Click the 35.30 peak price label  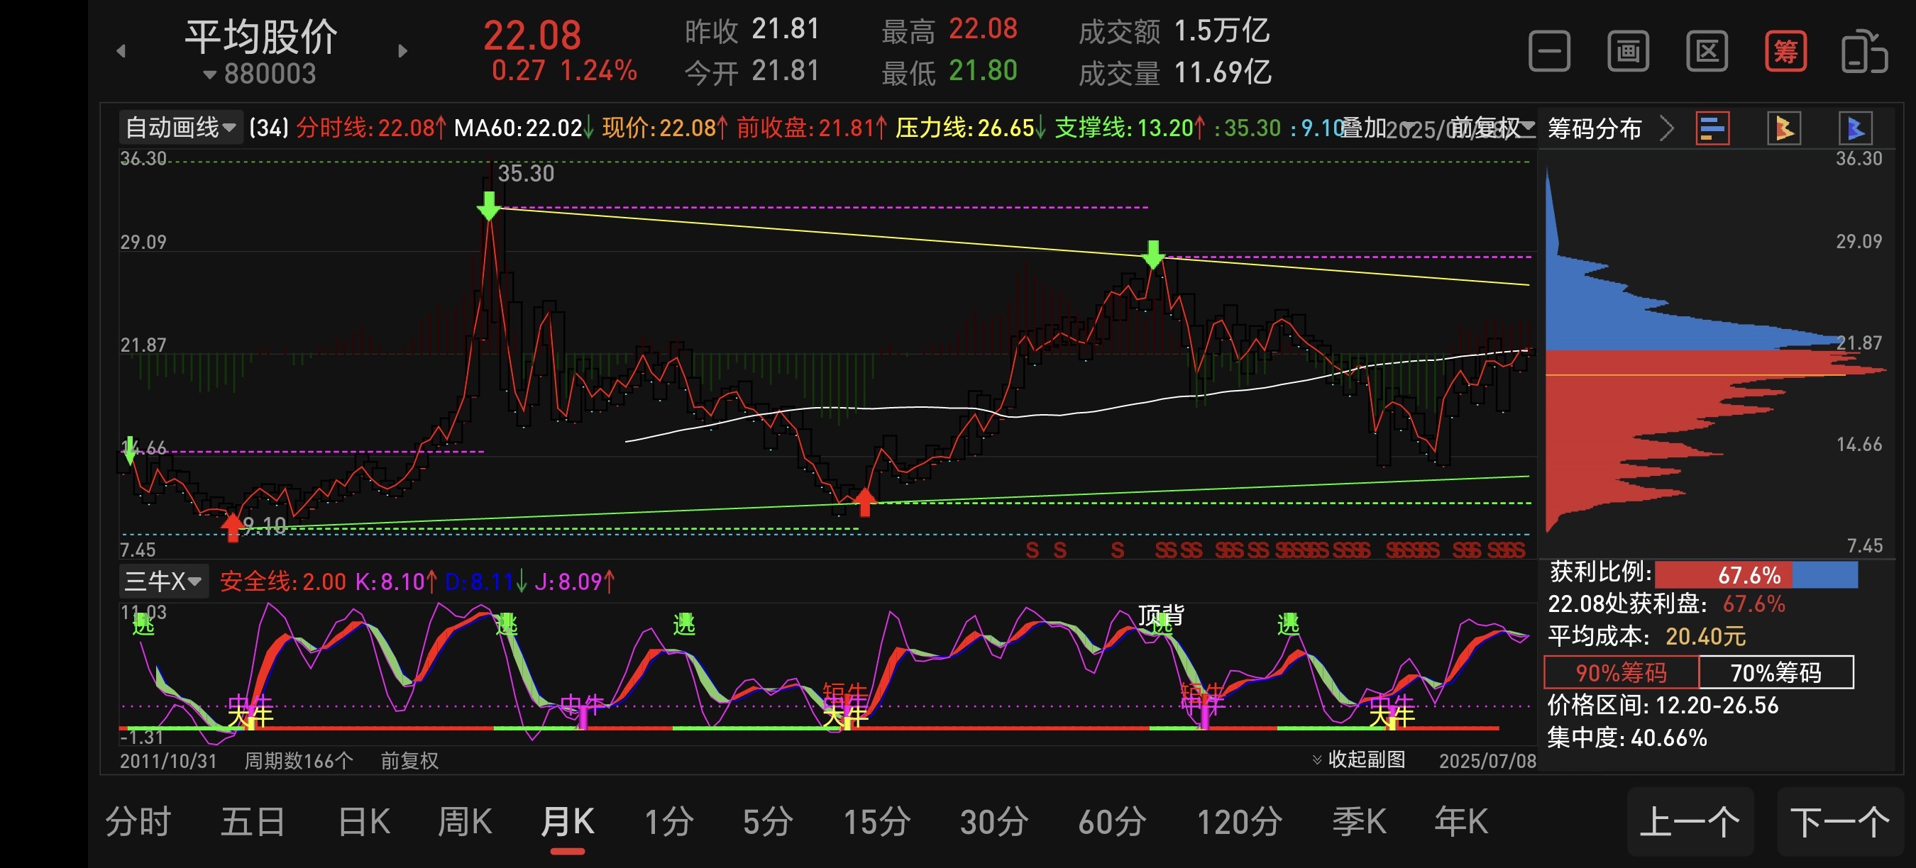point(526,173)
